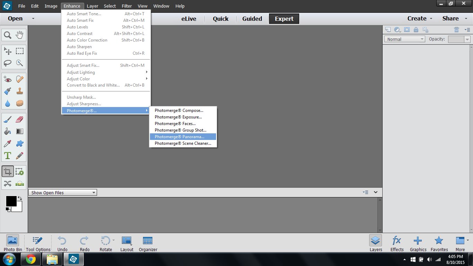Select the Red Eye Removal tool
Image resolution: width=473 pixels, height=266 pixels.
(8, 79)
